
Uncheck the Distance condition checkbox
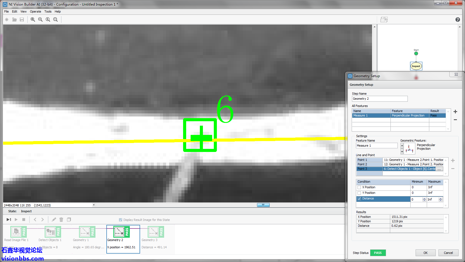tap(359, 199)
